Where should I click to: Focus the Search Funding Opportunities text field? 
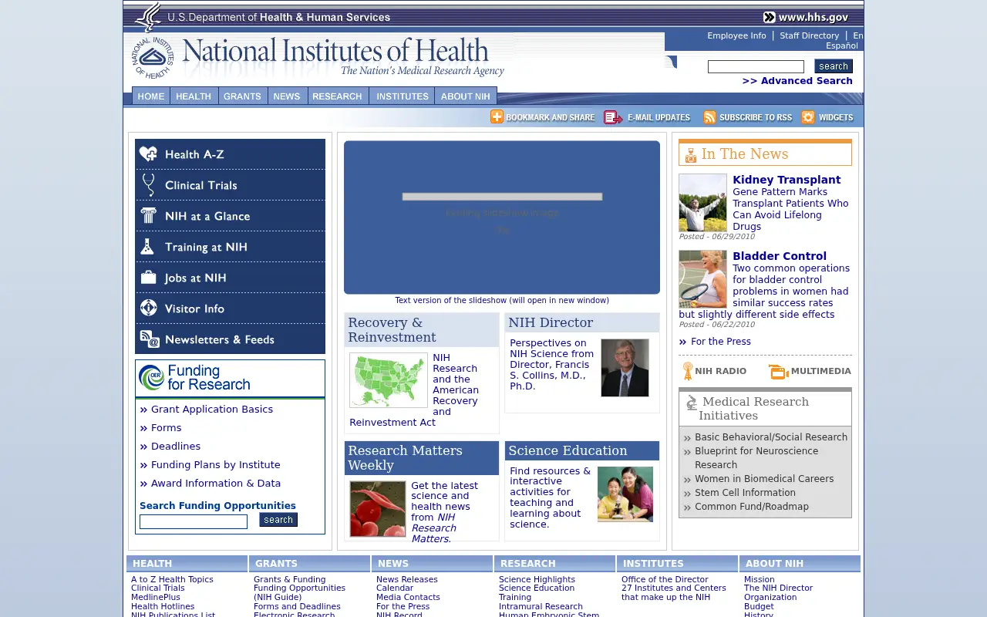tap(194, 522)
